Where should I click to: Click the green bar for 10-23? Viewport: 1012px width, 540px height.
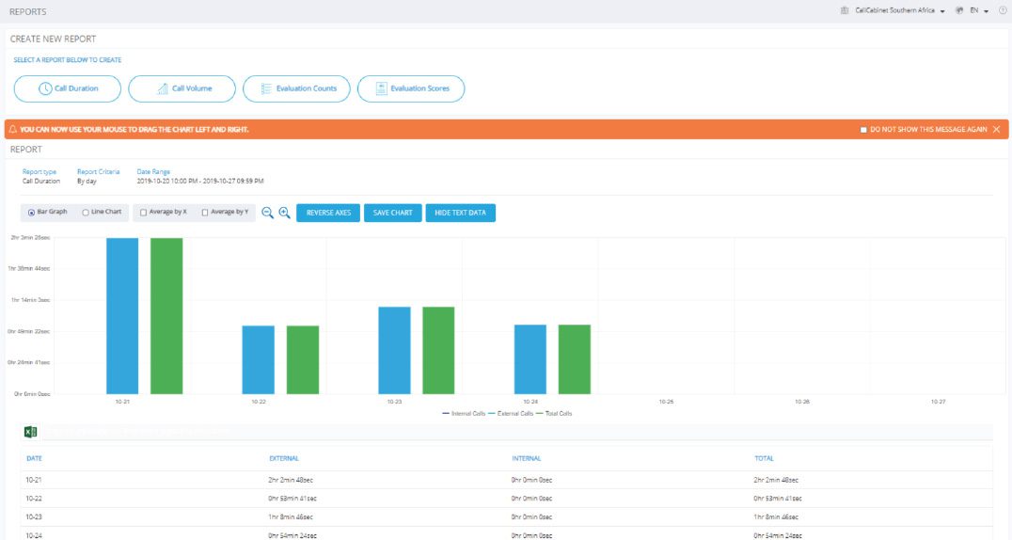[438, 350]
